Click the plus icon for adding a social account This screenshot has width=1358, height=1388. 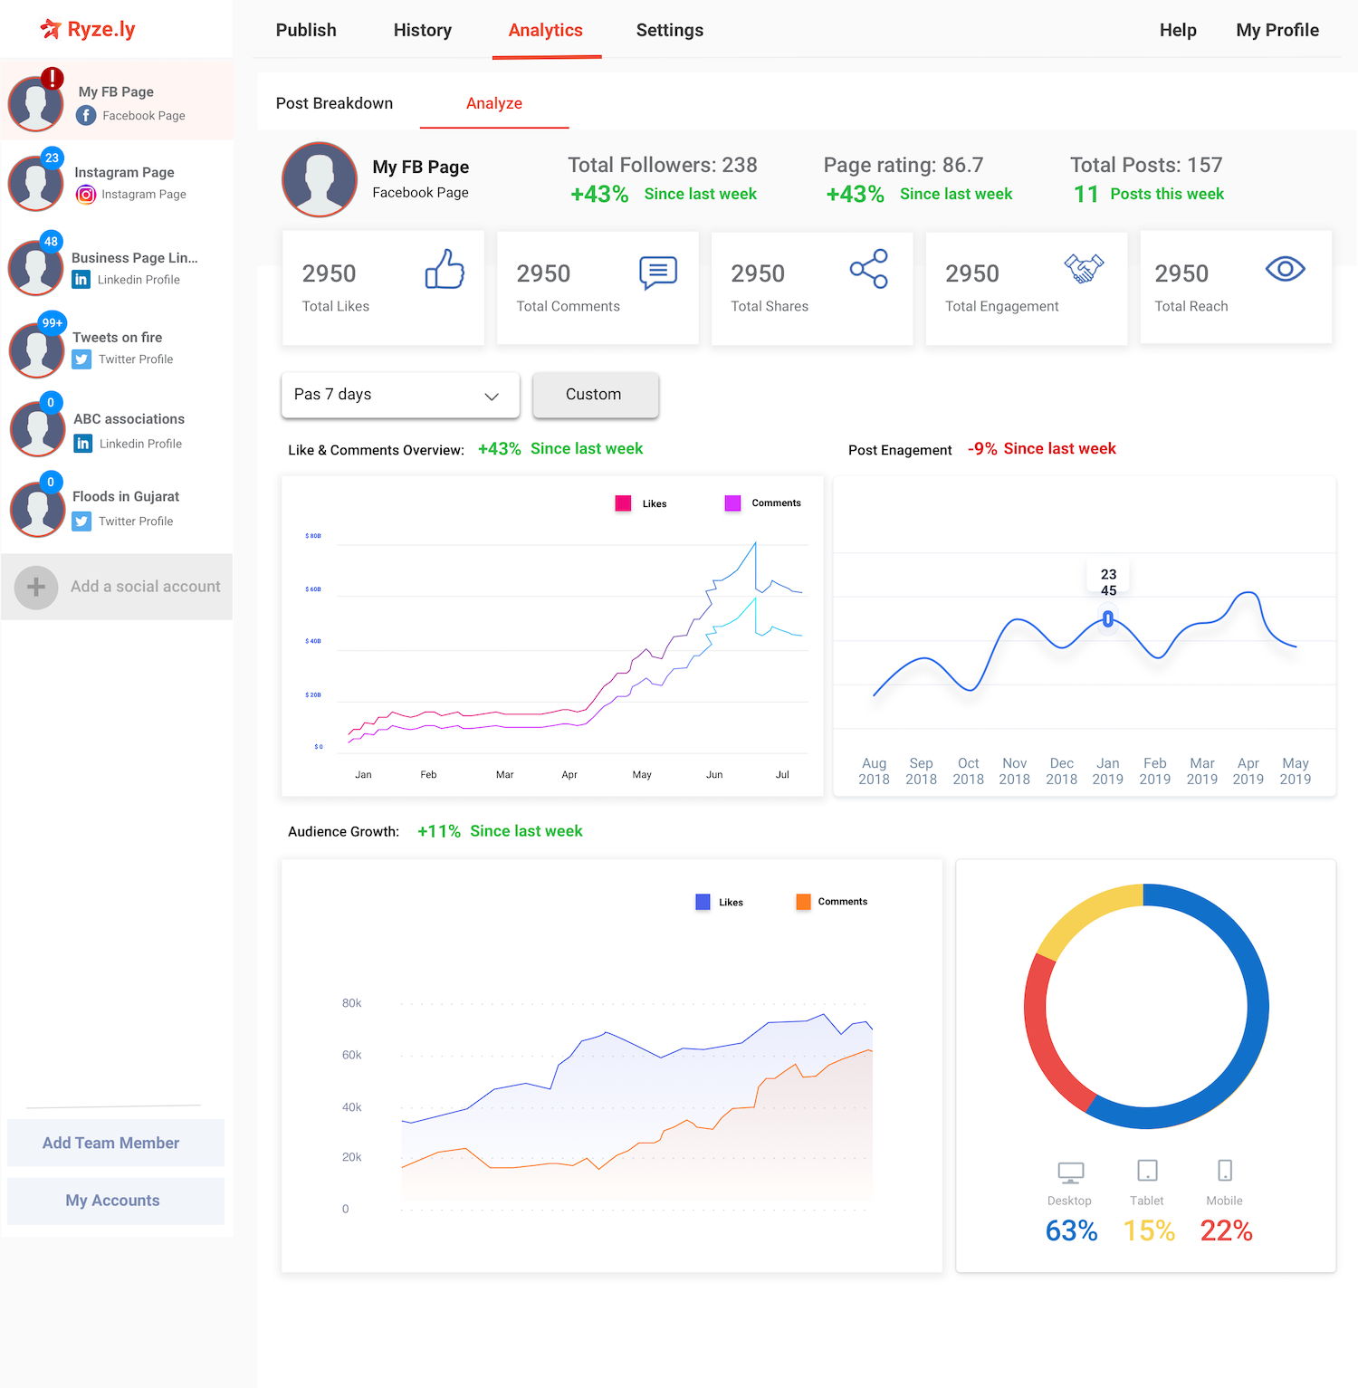coord(36,587)
